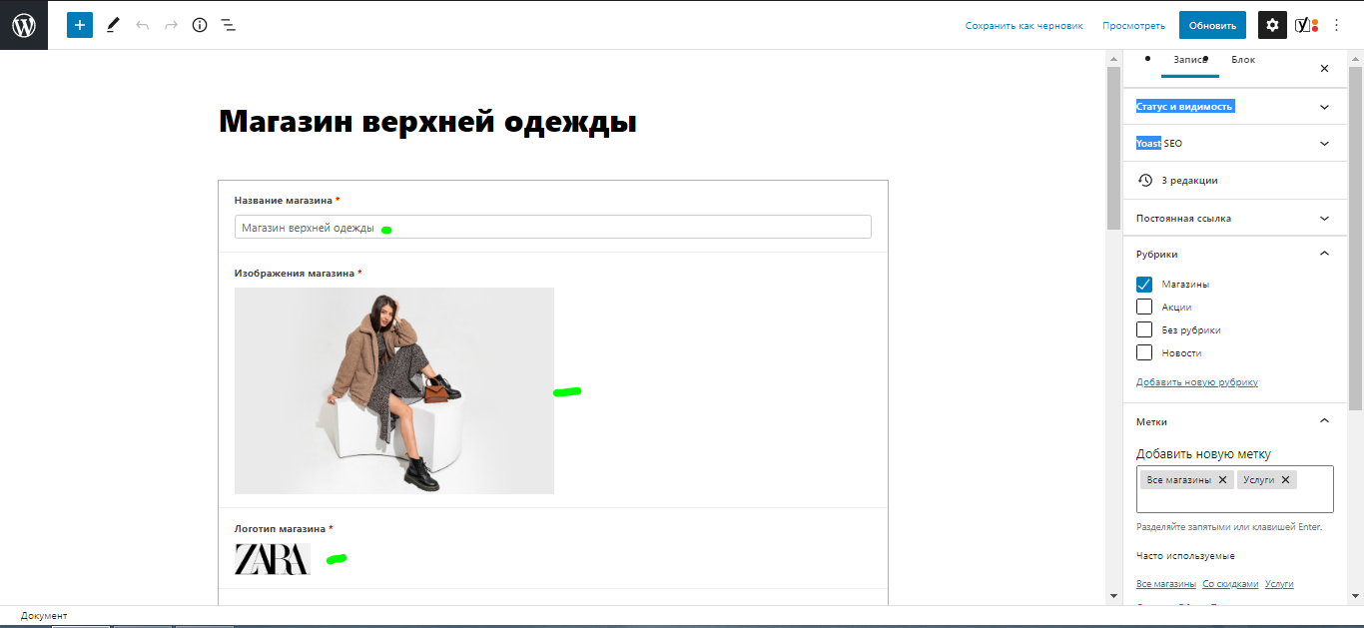Select the store image thumbnail

pos(394,390)
